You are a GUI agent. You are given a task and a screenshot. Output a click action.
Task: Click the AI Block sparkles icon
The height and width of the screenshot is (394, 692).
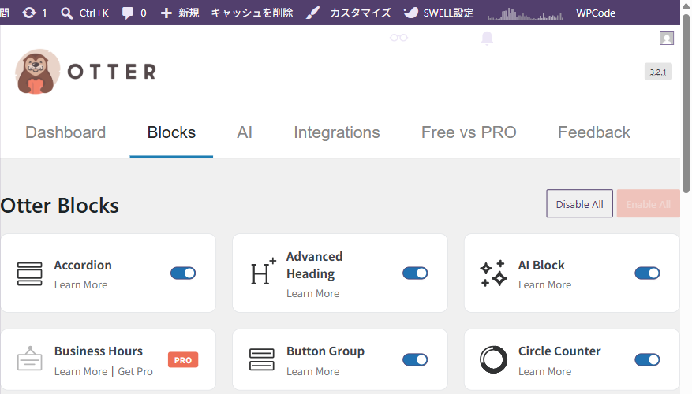(x=493, y=273)
